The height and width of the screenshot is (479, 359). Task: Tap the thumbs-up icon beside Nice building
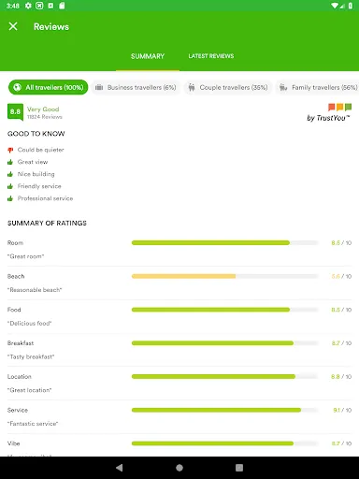(10, 174)
